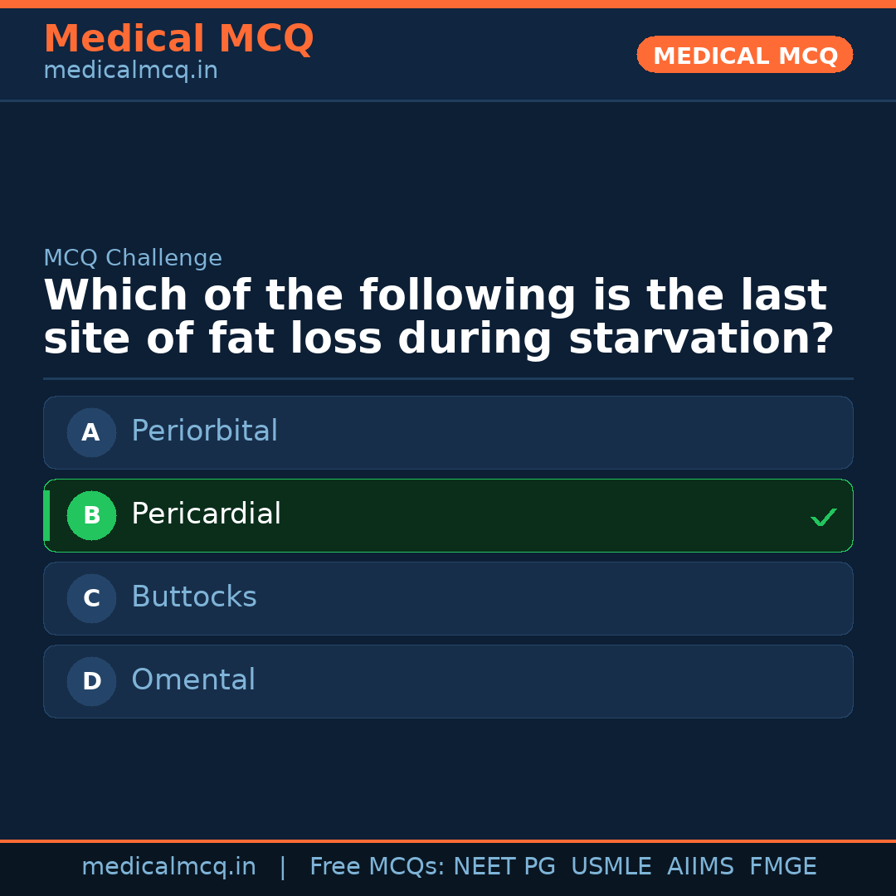Viewport: 896px width, 896px height.
Task: Open the NEET PG section in footer
Action: [504, 866]
